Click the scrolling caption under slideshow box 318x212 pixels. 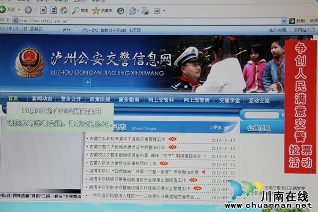click(x=40, y=196)
